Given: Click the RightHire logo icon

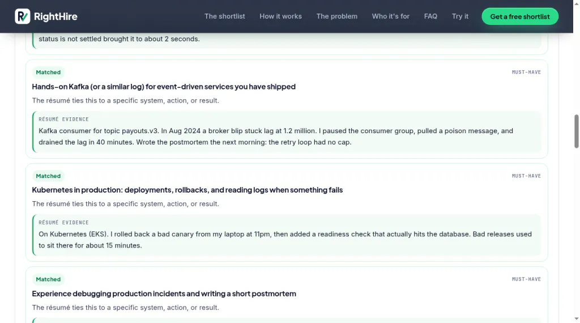Looking at the screenshot, I should [x=23, y=16].
